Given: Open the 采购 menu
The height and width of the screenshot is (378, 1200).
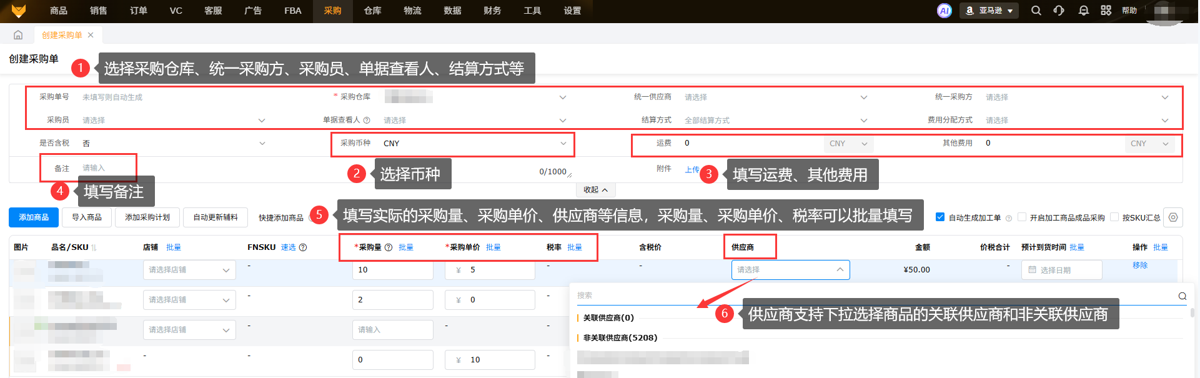Looking at the screenshot, I should (333, 11).
